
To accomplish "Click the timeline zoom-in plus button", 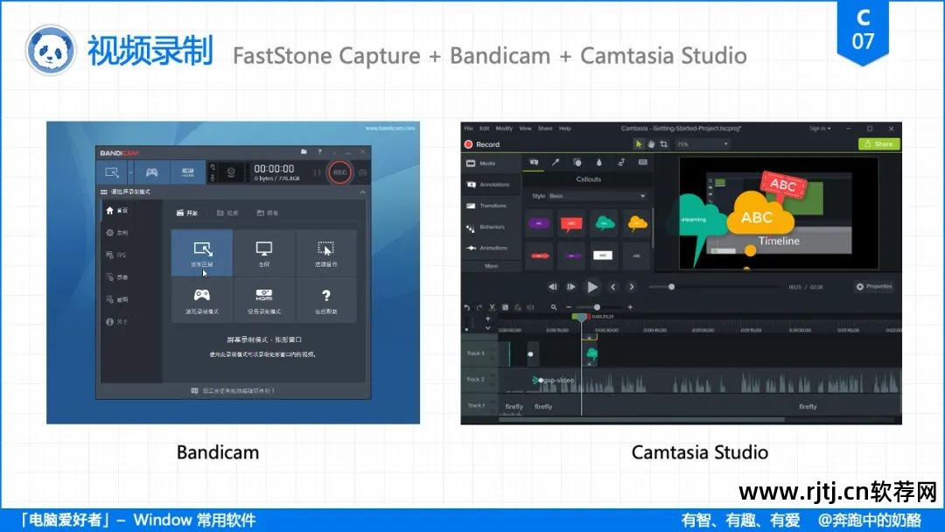I will coord(630,307).
